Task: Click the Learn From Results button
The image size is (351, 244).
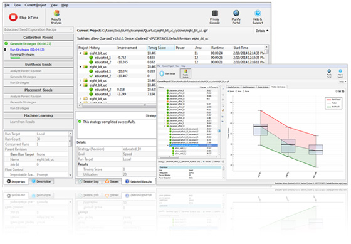Action: pyautogui.click(x=23, y=122)
